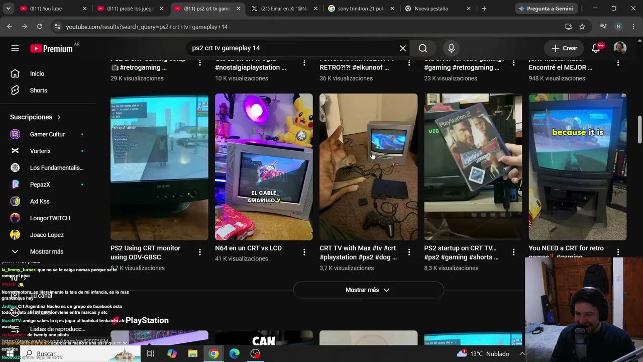This screenshot has width=643, height=362.
Task: Open options for 'You NEED a CRT' short
Action: pyautogui.click(x=618, y=252)
